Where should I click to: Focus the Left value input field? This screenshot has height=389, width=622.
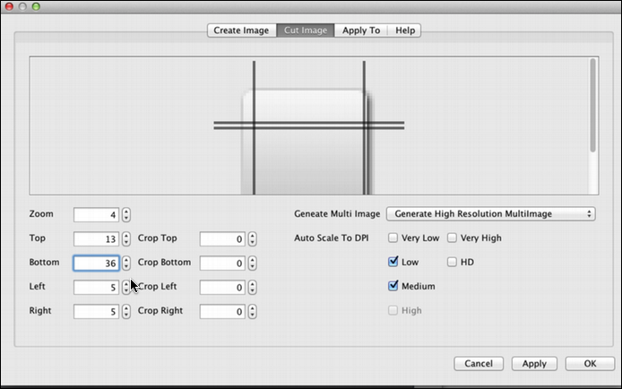[96, 287]
